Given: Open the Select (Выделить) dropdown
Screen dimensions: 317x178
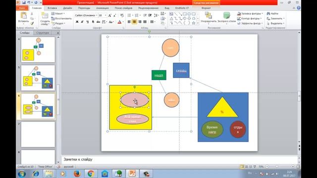Looking at the screenshot, I should 275,23.
